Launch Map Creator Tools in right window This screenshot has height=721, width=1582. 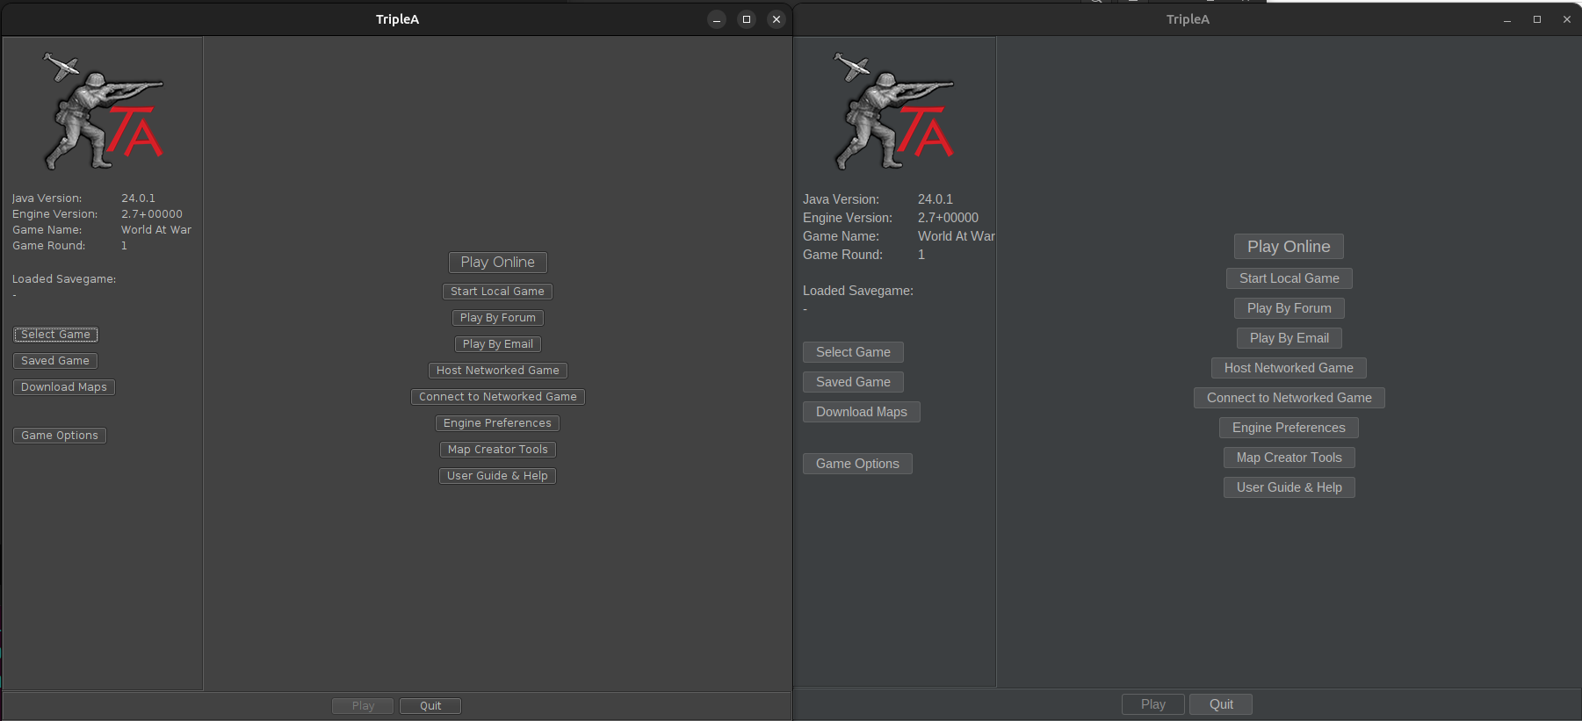[x=1289, y=458]
